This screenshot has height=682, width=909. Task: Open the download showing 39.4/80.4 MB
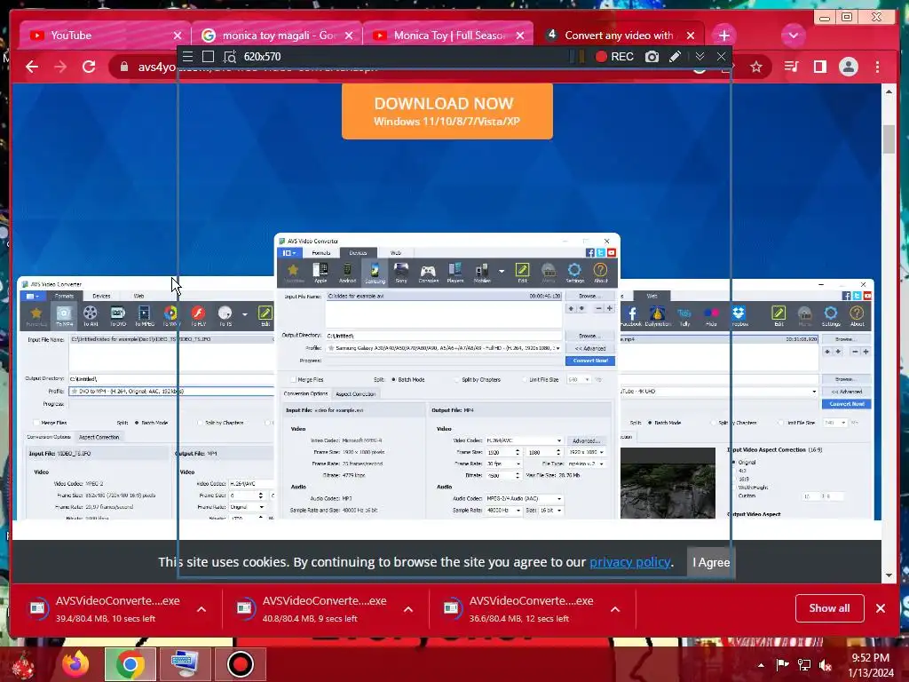(105, 609)
